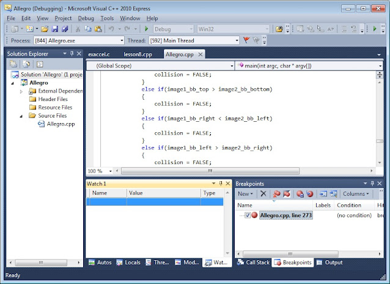Switch to the Output tab

(330, 263)
